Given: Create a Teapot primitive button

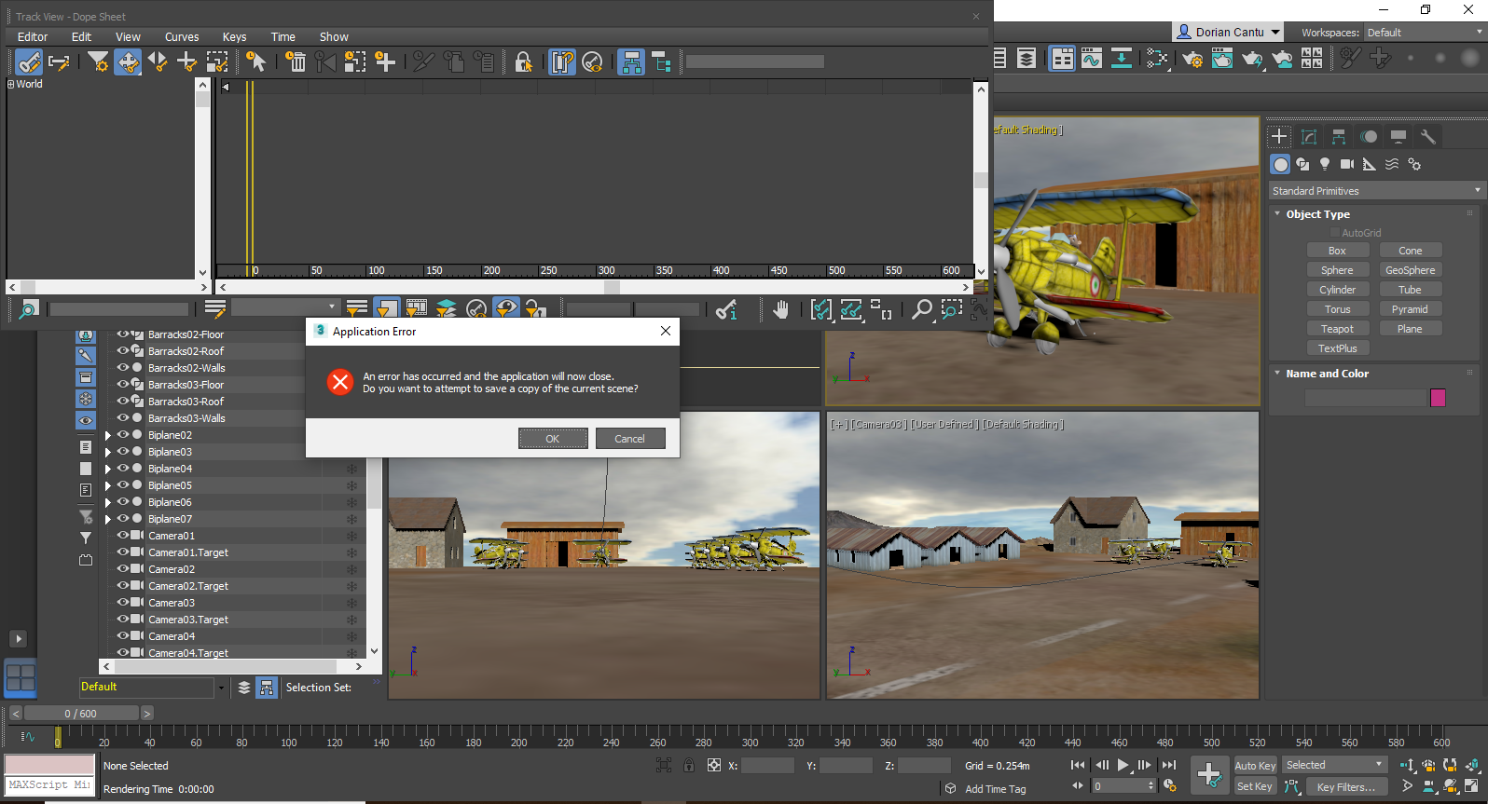Looking at the screenshot, I should (x=1337, y=329).
